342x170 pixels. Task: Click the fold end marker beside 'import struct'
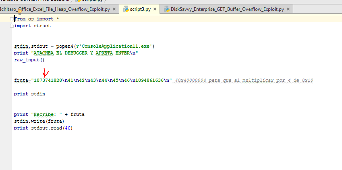11,26
